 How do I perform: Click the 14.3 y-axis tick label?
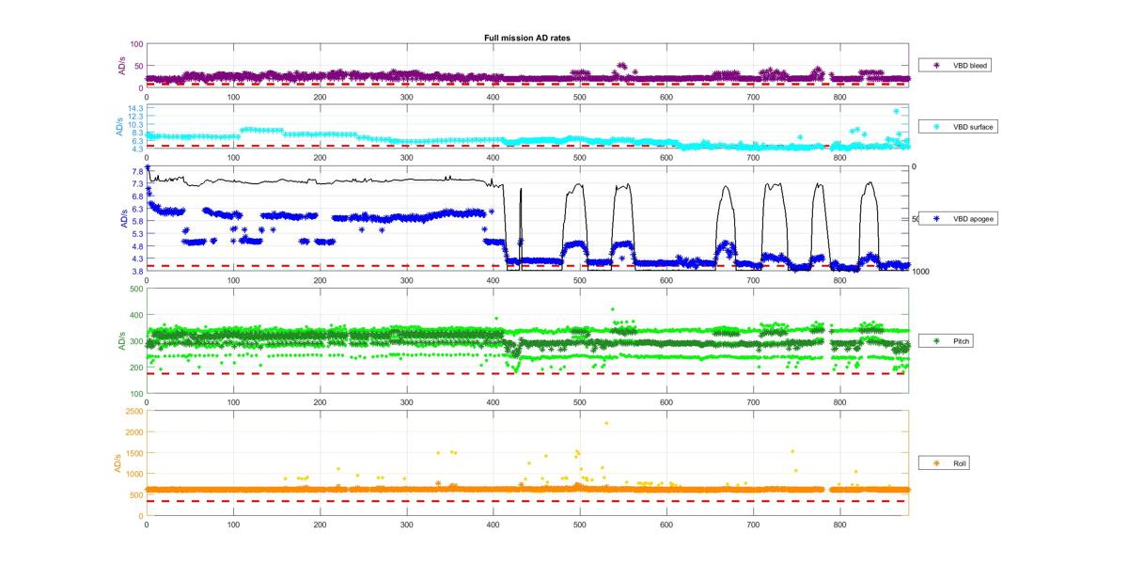(135, 108)
